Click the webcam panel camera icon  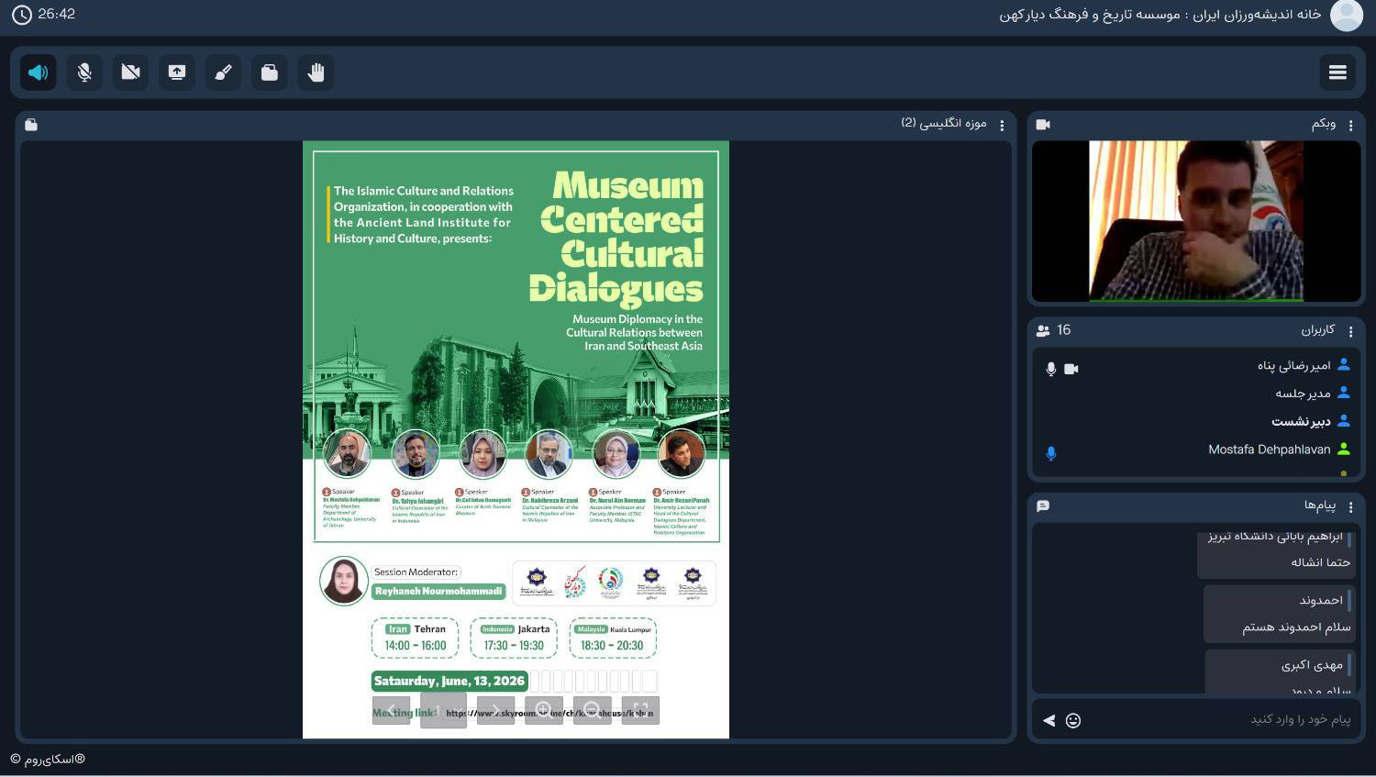(1043, 124)
